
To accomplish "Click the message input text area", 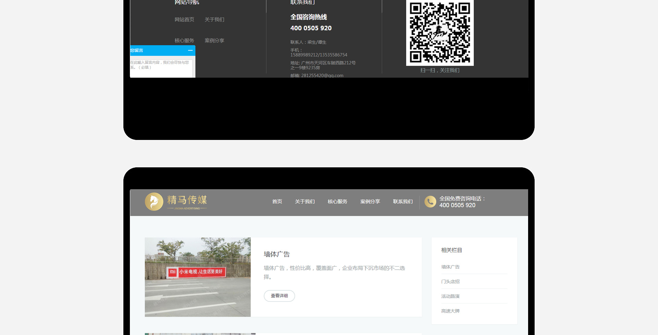I will (161, 68).
